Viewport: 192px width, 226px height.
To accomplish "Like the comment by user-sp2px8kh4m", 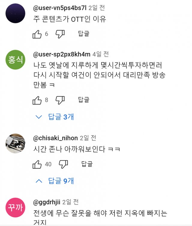I will [x=37, y=100].
